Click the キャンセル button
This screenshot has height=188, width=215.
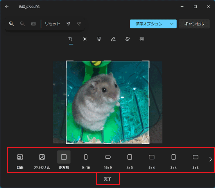click(194, 24)
